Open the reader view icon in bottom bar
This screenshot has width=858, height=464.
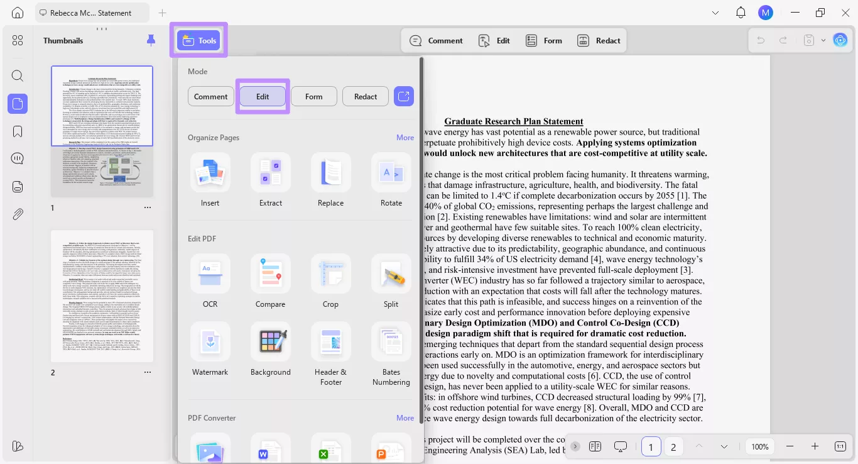595,446
